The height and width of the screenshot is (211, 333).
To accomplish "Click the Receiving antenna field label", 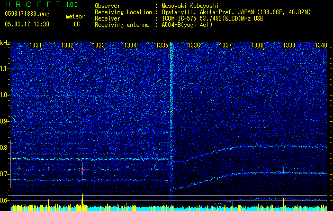I will pyautogui.click(x=122, y=25).
